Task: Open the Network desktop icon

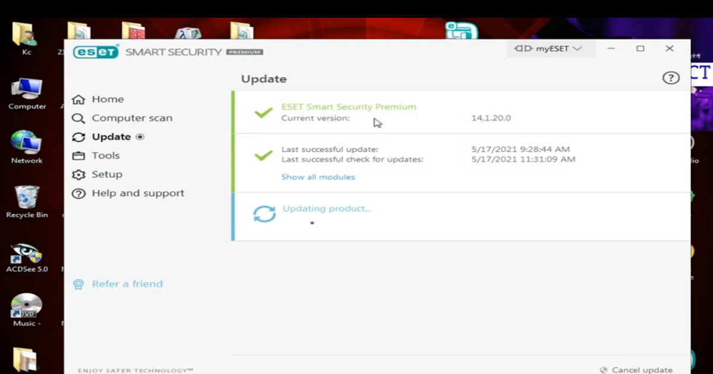Action: click(27, 147)
